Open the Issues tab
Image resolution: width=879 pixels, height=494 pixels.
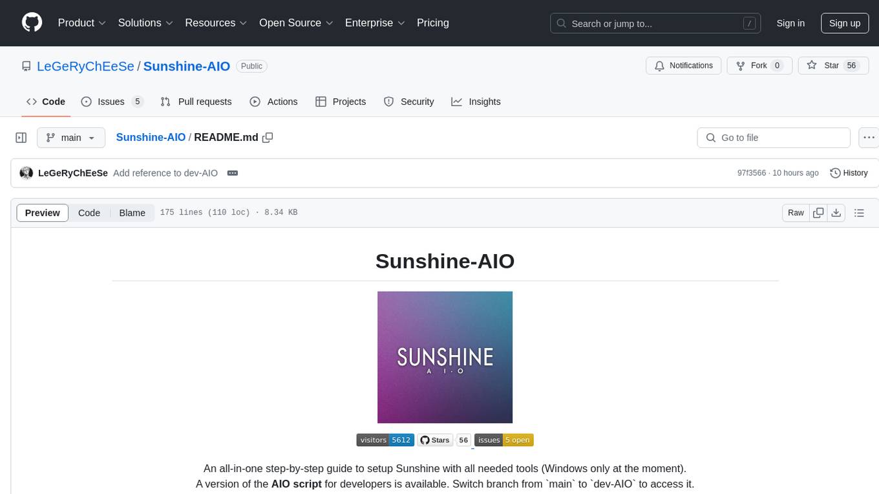(112, 102)
